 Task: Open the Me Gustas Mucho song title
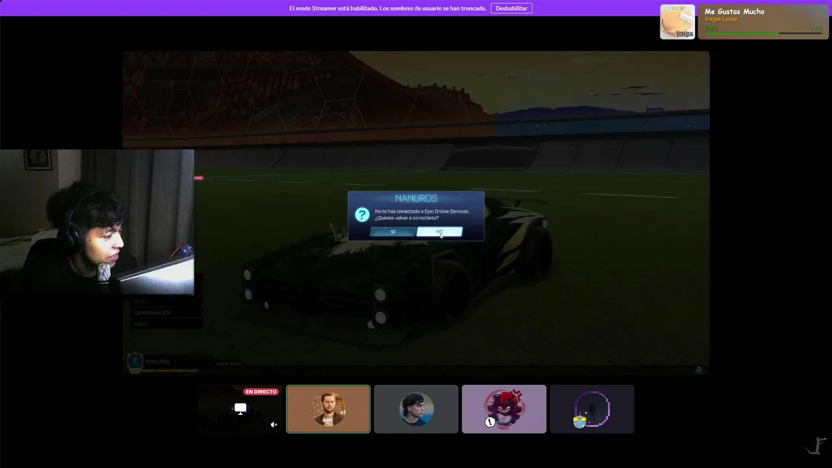[734, 12]
